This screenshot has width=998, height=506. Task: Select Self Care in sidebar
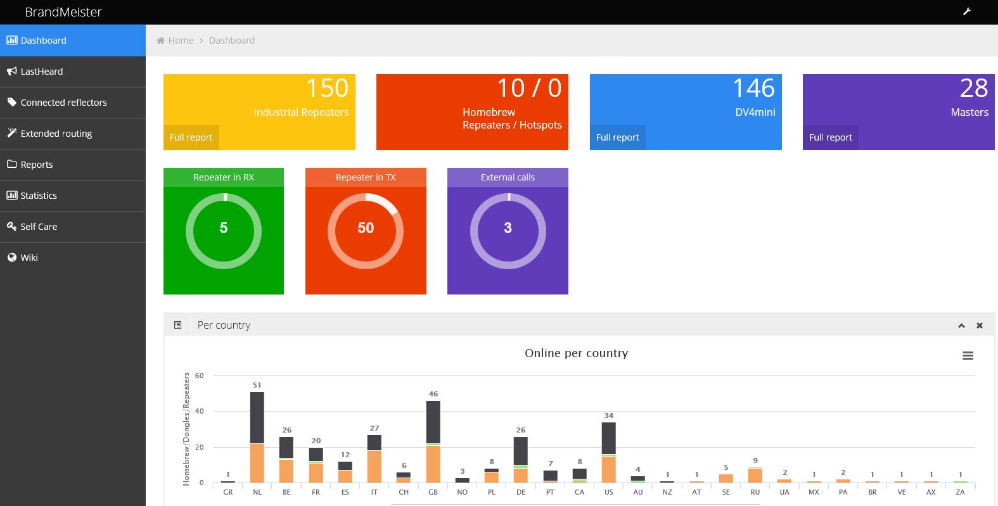tap(73, 227)
